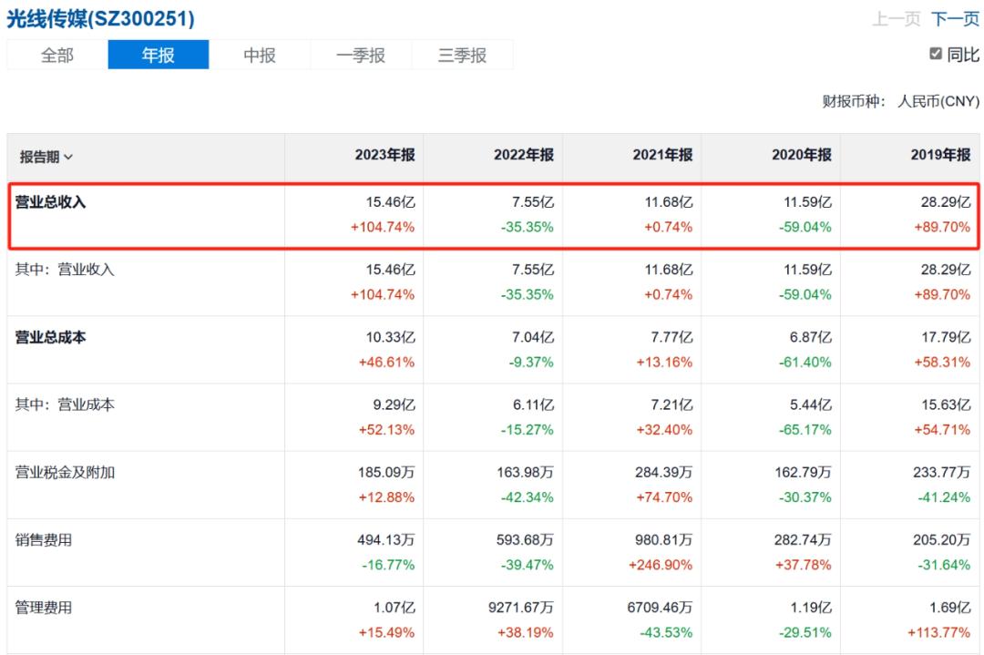Click the 2023年报 column header
The height and width of the screenshot is (655, 984).
pos(384,156)
